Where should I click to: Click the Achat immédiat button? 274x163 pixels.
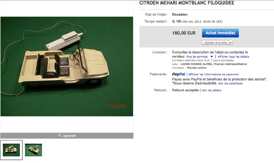(220, 33)
